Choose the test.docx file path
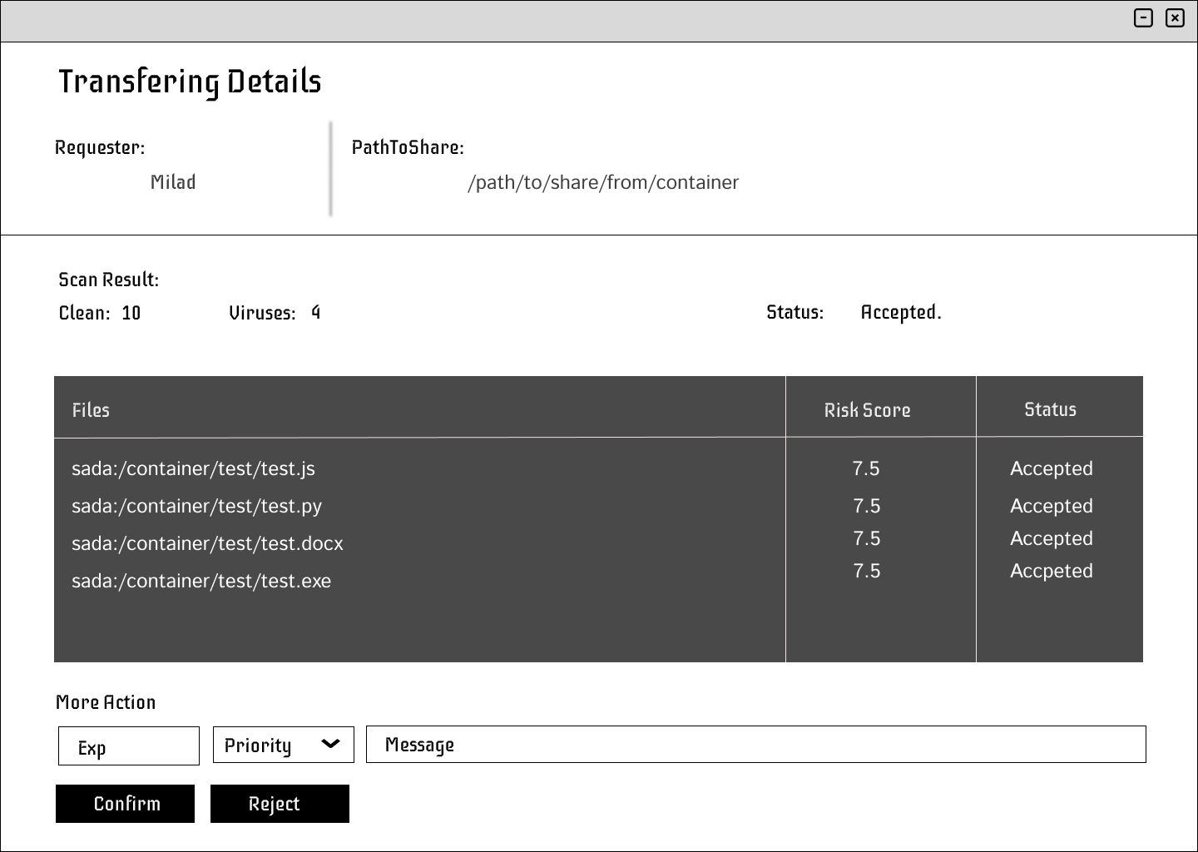The image size is (1198, 852). [x=207, y=543]
